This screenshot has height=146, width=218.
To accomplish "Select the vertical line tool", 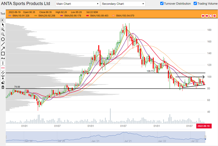I will click(x=3, y=63).
